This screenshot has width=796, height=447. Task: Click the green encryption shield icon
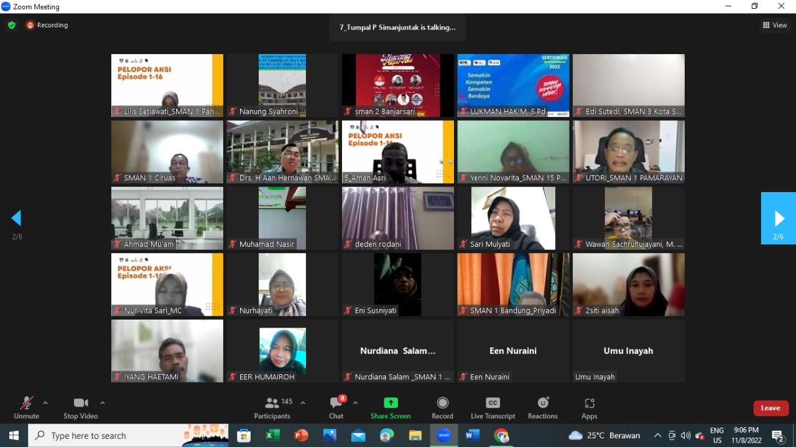(x=12, y=25)
